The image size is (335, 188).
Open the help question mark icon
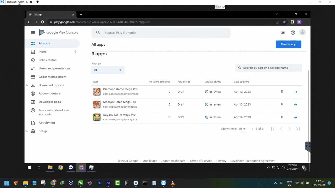pos(293,33)
